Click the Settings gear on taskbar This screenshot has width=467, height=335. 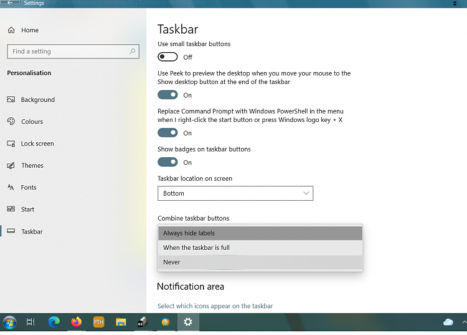pyautogui.click(x=188, y=322)
